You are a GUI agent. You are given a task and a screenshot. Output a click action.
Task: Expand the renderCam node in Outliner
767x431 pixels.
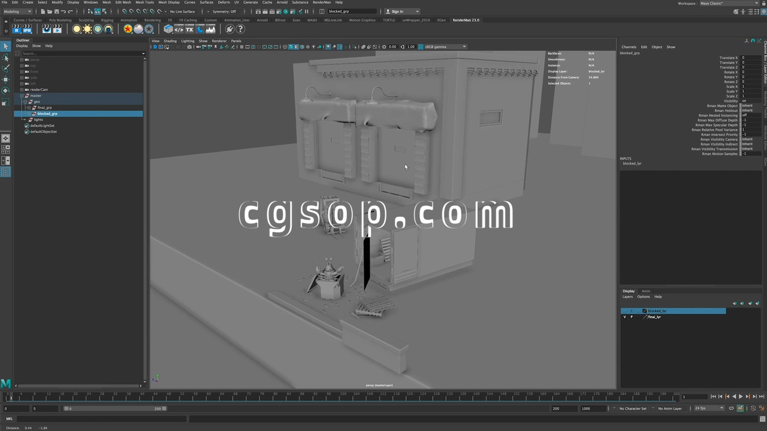pos(22,90)
